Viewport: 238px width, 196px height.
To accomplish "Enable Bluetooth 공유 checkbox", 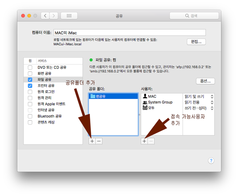I will 30,116.
